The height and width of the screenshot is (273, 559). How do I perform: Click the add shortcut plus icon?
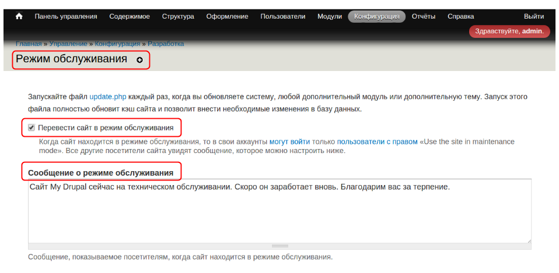(139, 60)
